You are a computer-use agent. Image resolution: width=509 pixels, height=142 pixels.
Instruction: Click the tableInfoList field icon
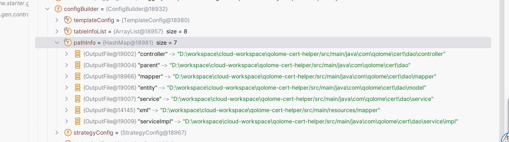pos(68,31)
